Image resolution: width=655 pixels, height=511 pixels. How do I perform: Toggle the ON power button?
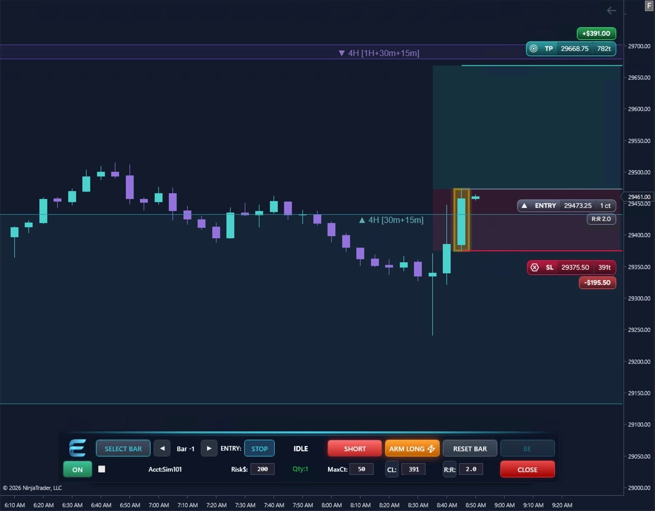point(78,469)
